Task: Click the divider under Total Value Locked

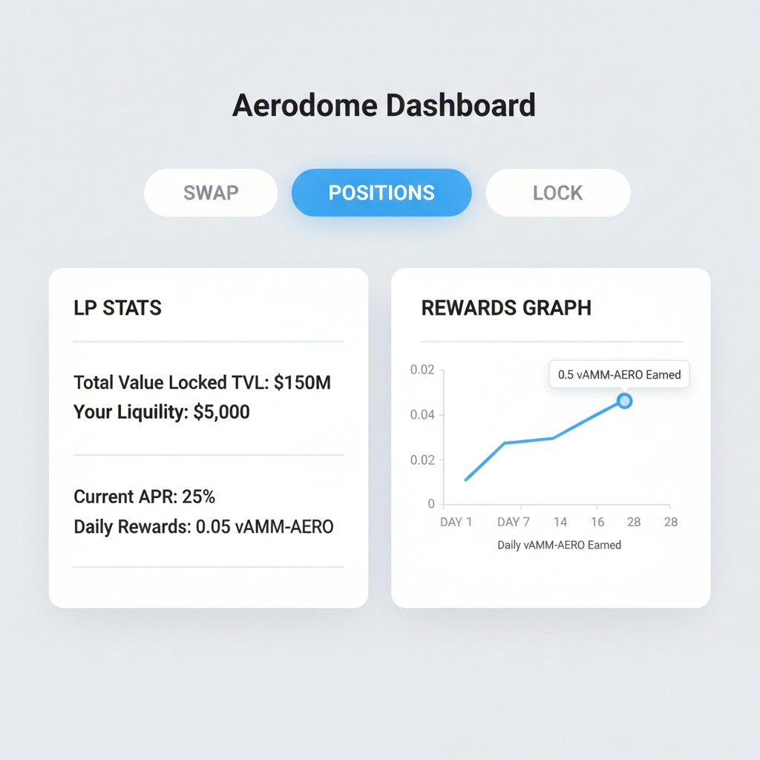Action: click(x=208, y=453)
